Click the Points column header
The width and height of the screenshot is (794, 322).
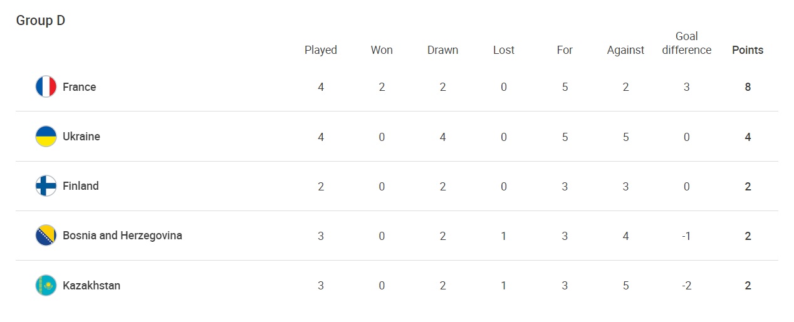click(748, 50)
